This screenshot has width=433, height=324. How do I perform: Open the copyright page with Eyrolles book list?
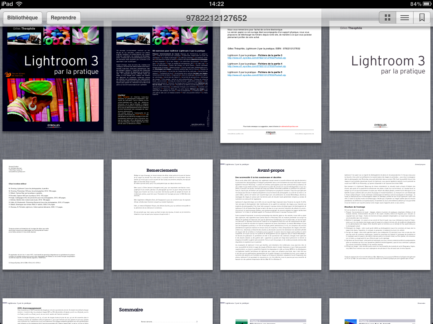pyautogui.click(x=53, y=215)
